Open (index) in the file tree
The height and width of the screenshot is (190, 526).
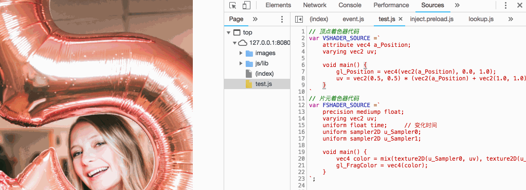264,74
